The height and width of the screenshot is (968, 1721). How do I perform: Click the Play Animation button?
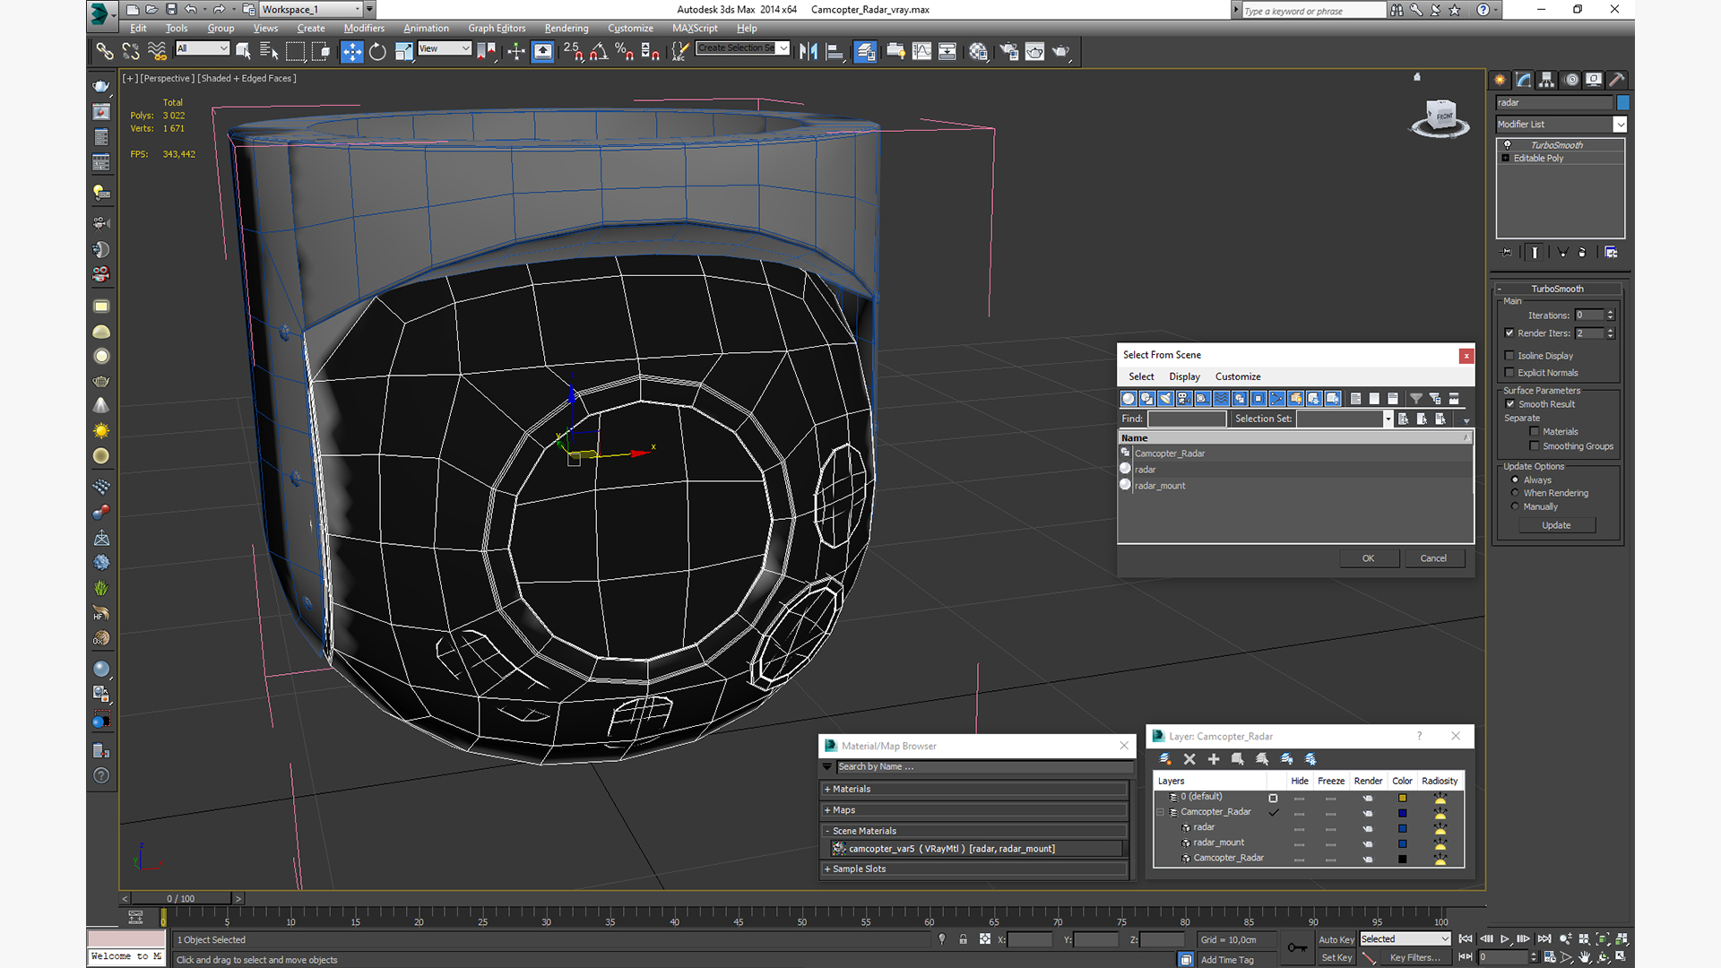point(1504,939)
